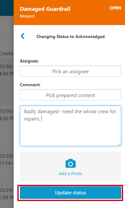This screenshot has width=125, height=208.
Task: Click the Update status button
Action: coord(71,192)
